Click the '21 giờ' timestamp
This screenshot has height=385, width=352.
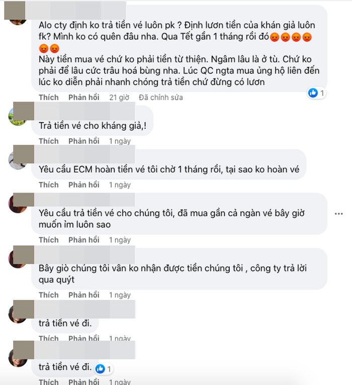coord(119,98)
